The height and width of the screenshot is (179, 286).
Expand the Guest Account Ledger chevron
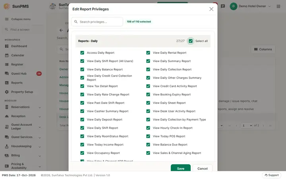click(x=40, y=127)
